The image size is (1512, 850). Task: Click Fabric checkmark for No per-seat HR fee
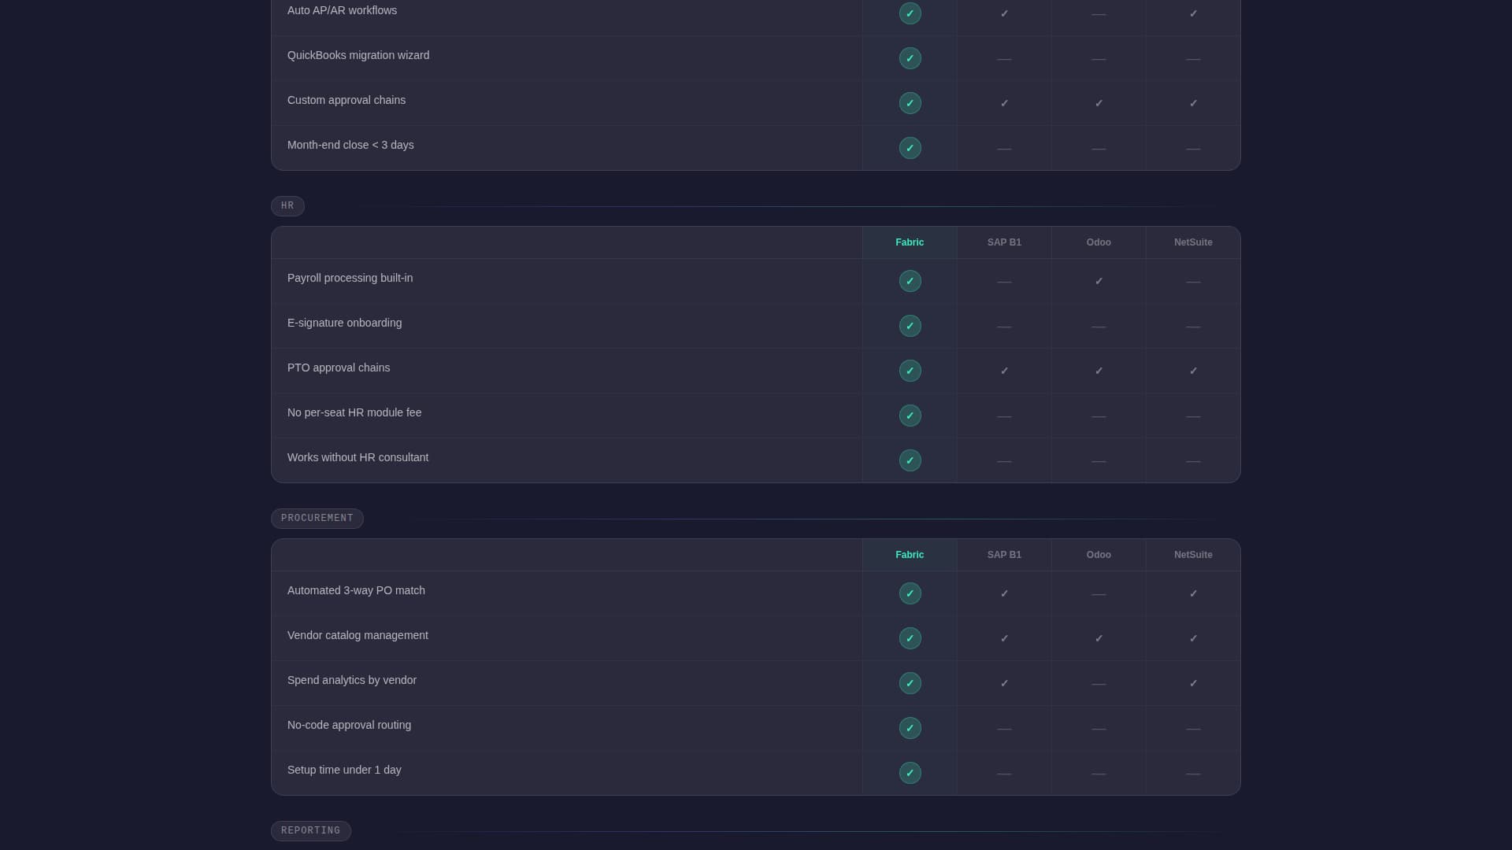pyautogui.click(x=910, y=416)
